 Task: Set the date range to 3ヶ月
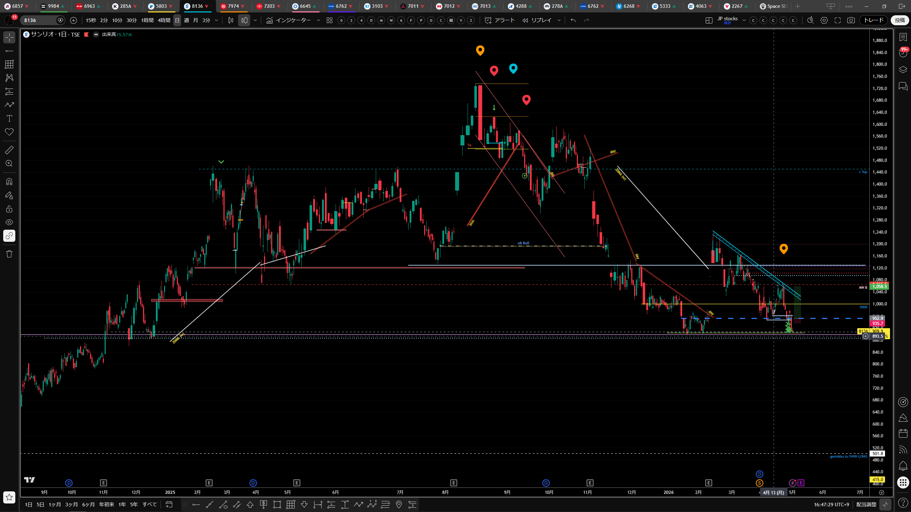point(71,504)
